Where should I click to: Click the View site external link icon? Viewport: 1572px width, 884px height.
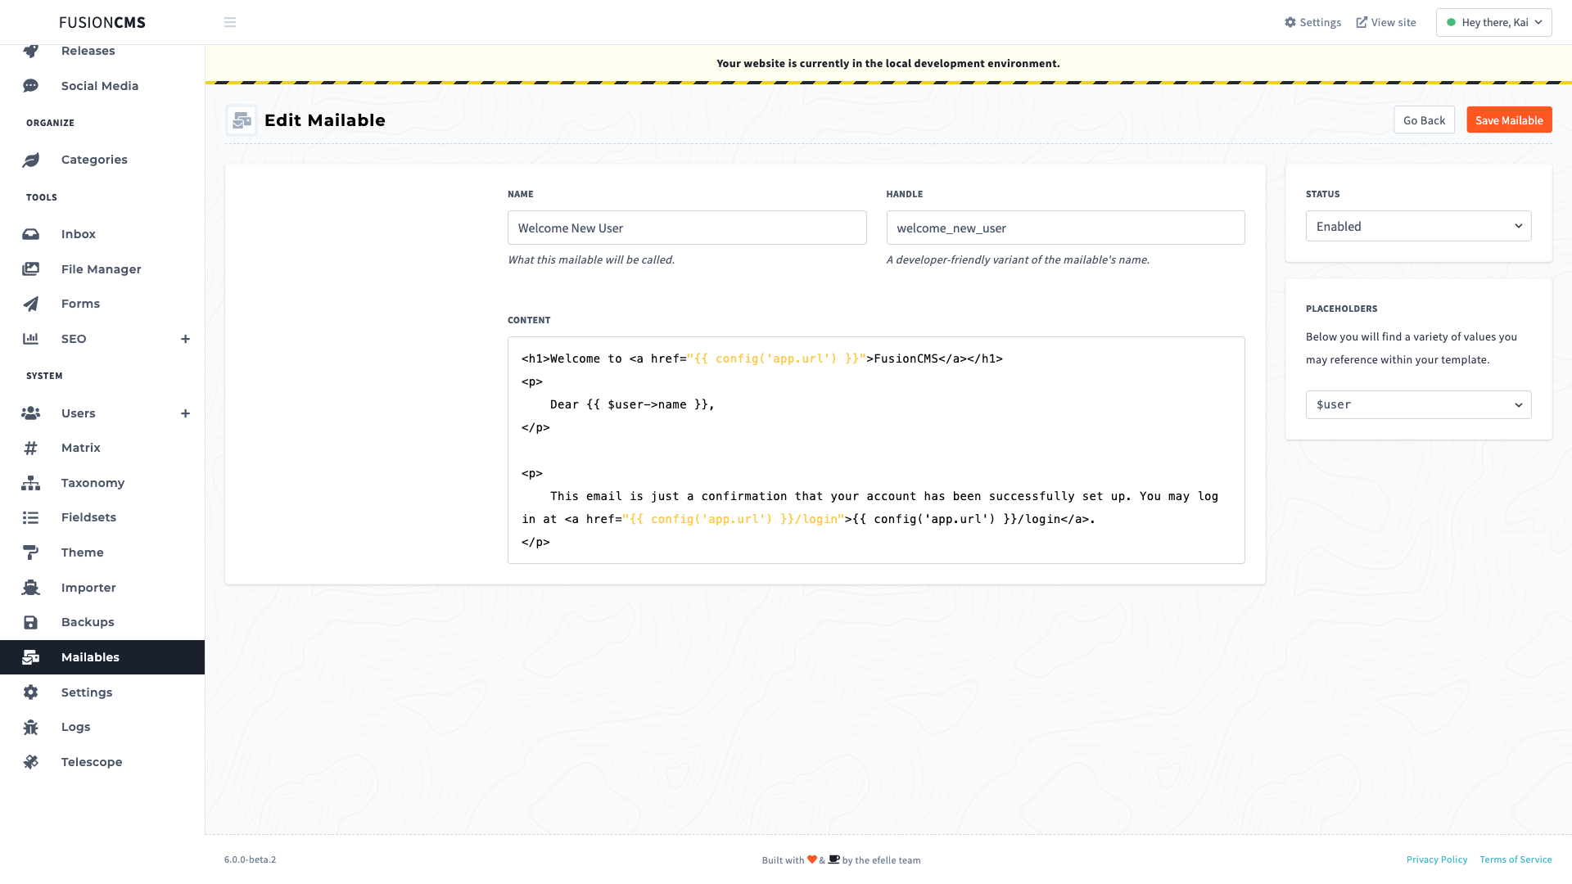[x=1362, y=22]
